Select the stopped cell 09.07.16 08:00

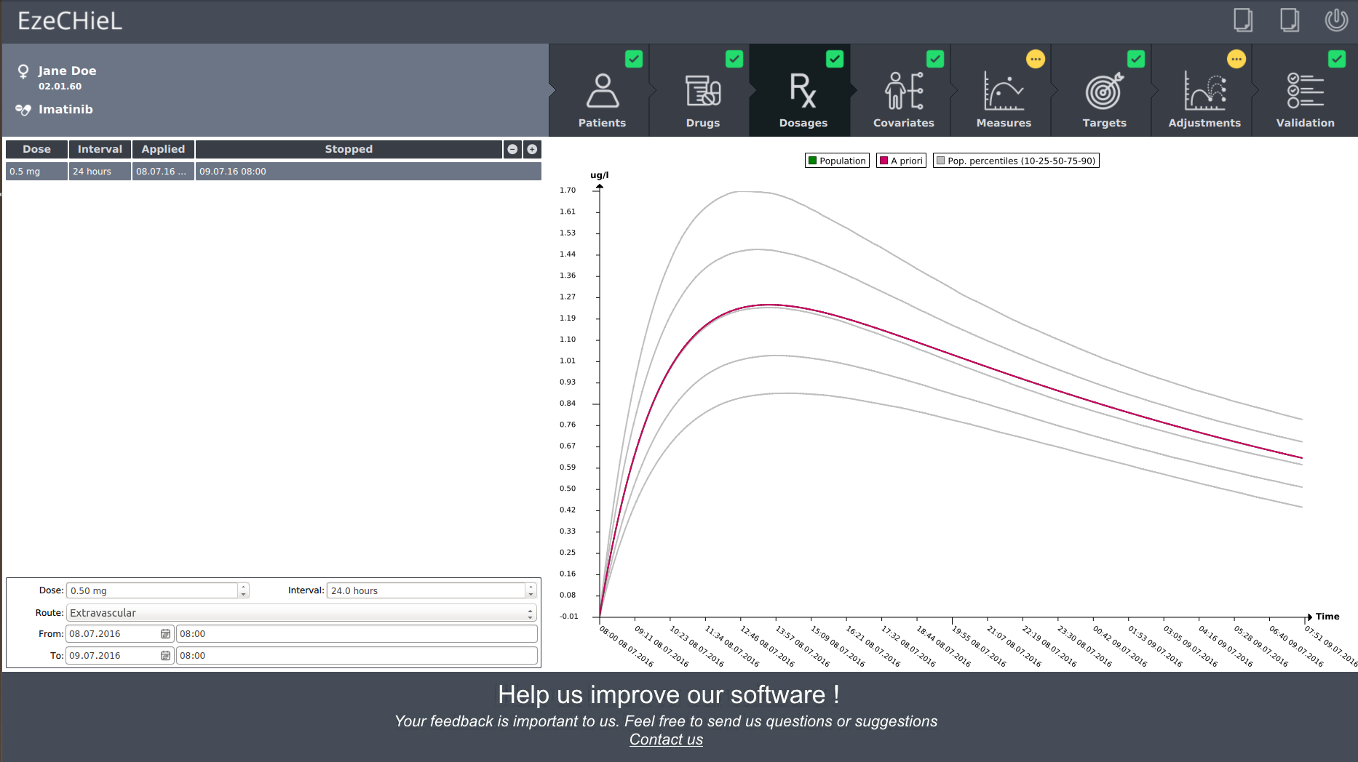tap(368, 172)
